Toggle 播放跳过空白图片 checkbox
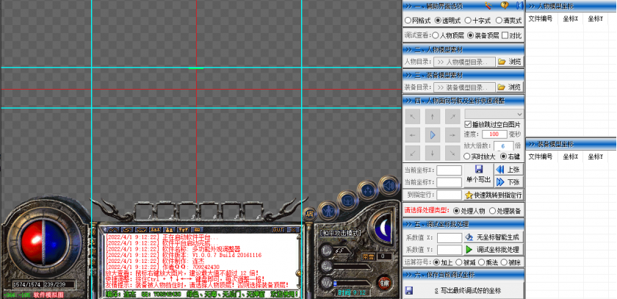Screen dimensions: 617x299 pos(469,124)
